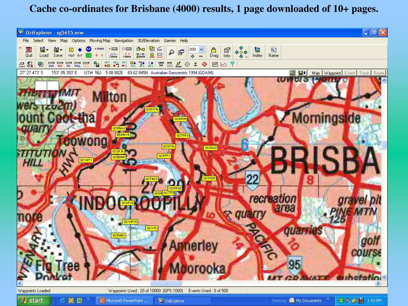Open the Navigation menu
Screen dimensions: 408x306
[x=124, y=41]
